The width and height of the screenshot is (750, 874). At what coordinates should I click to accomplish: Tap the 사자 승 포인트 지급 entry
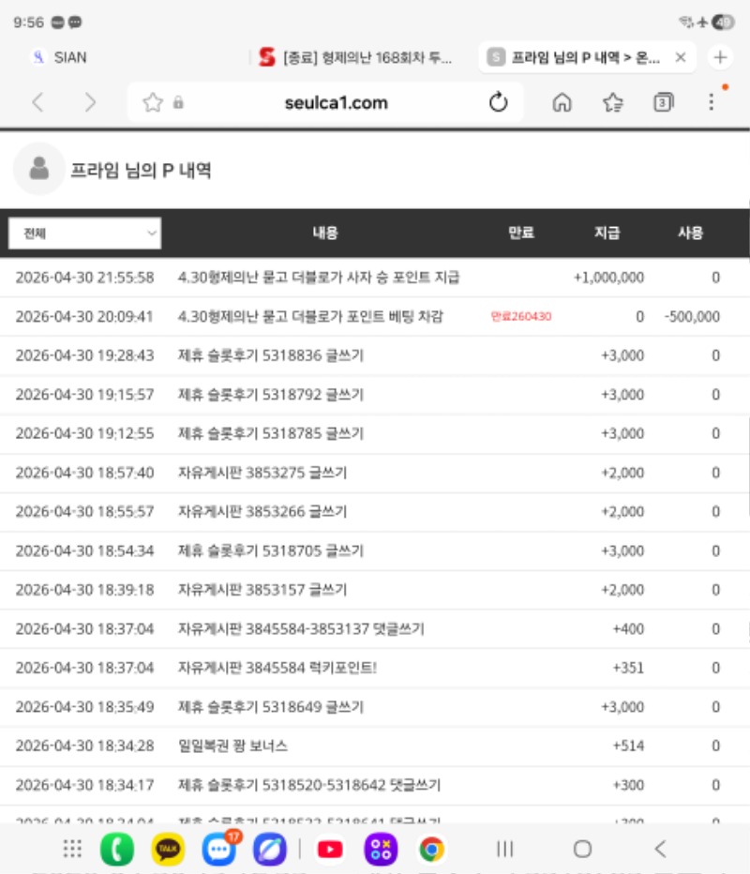[x=319, y=278]
